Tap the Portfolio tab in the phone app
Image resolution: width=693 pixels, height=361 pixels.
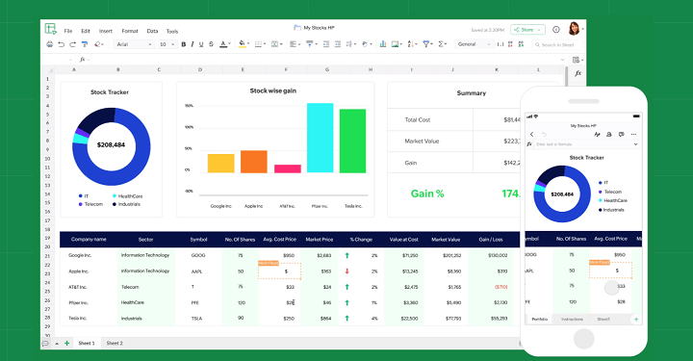540,319
